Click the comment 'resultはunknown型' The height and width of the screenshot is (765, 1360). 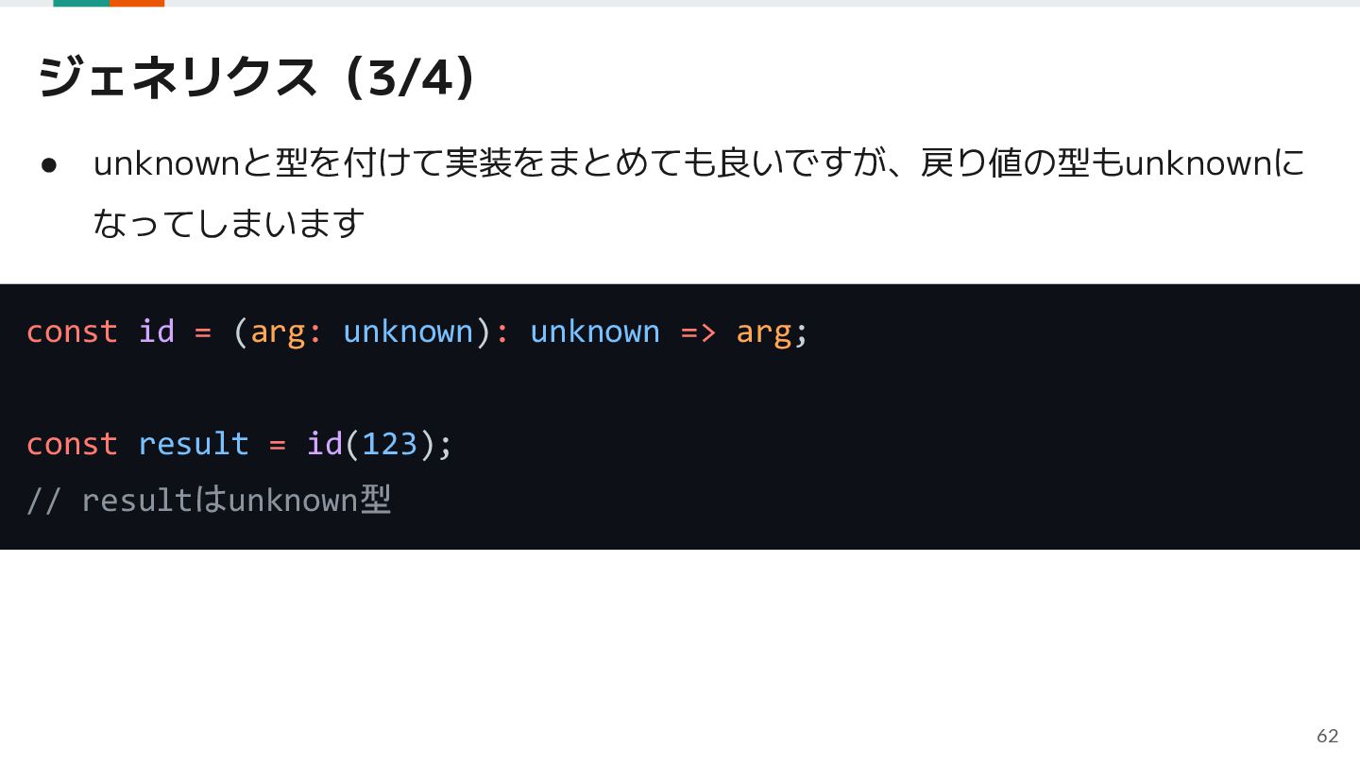pyautogui.click(x=235, y=500)
